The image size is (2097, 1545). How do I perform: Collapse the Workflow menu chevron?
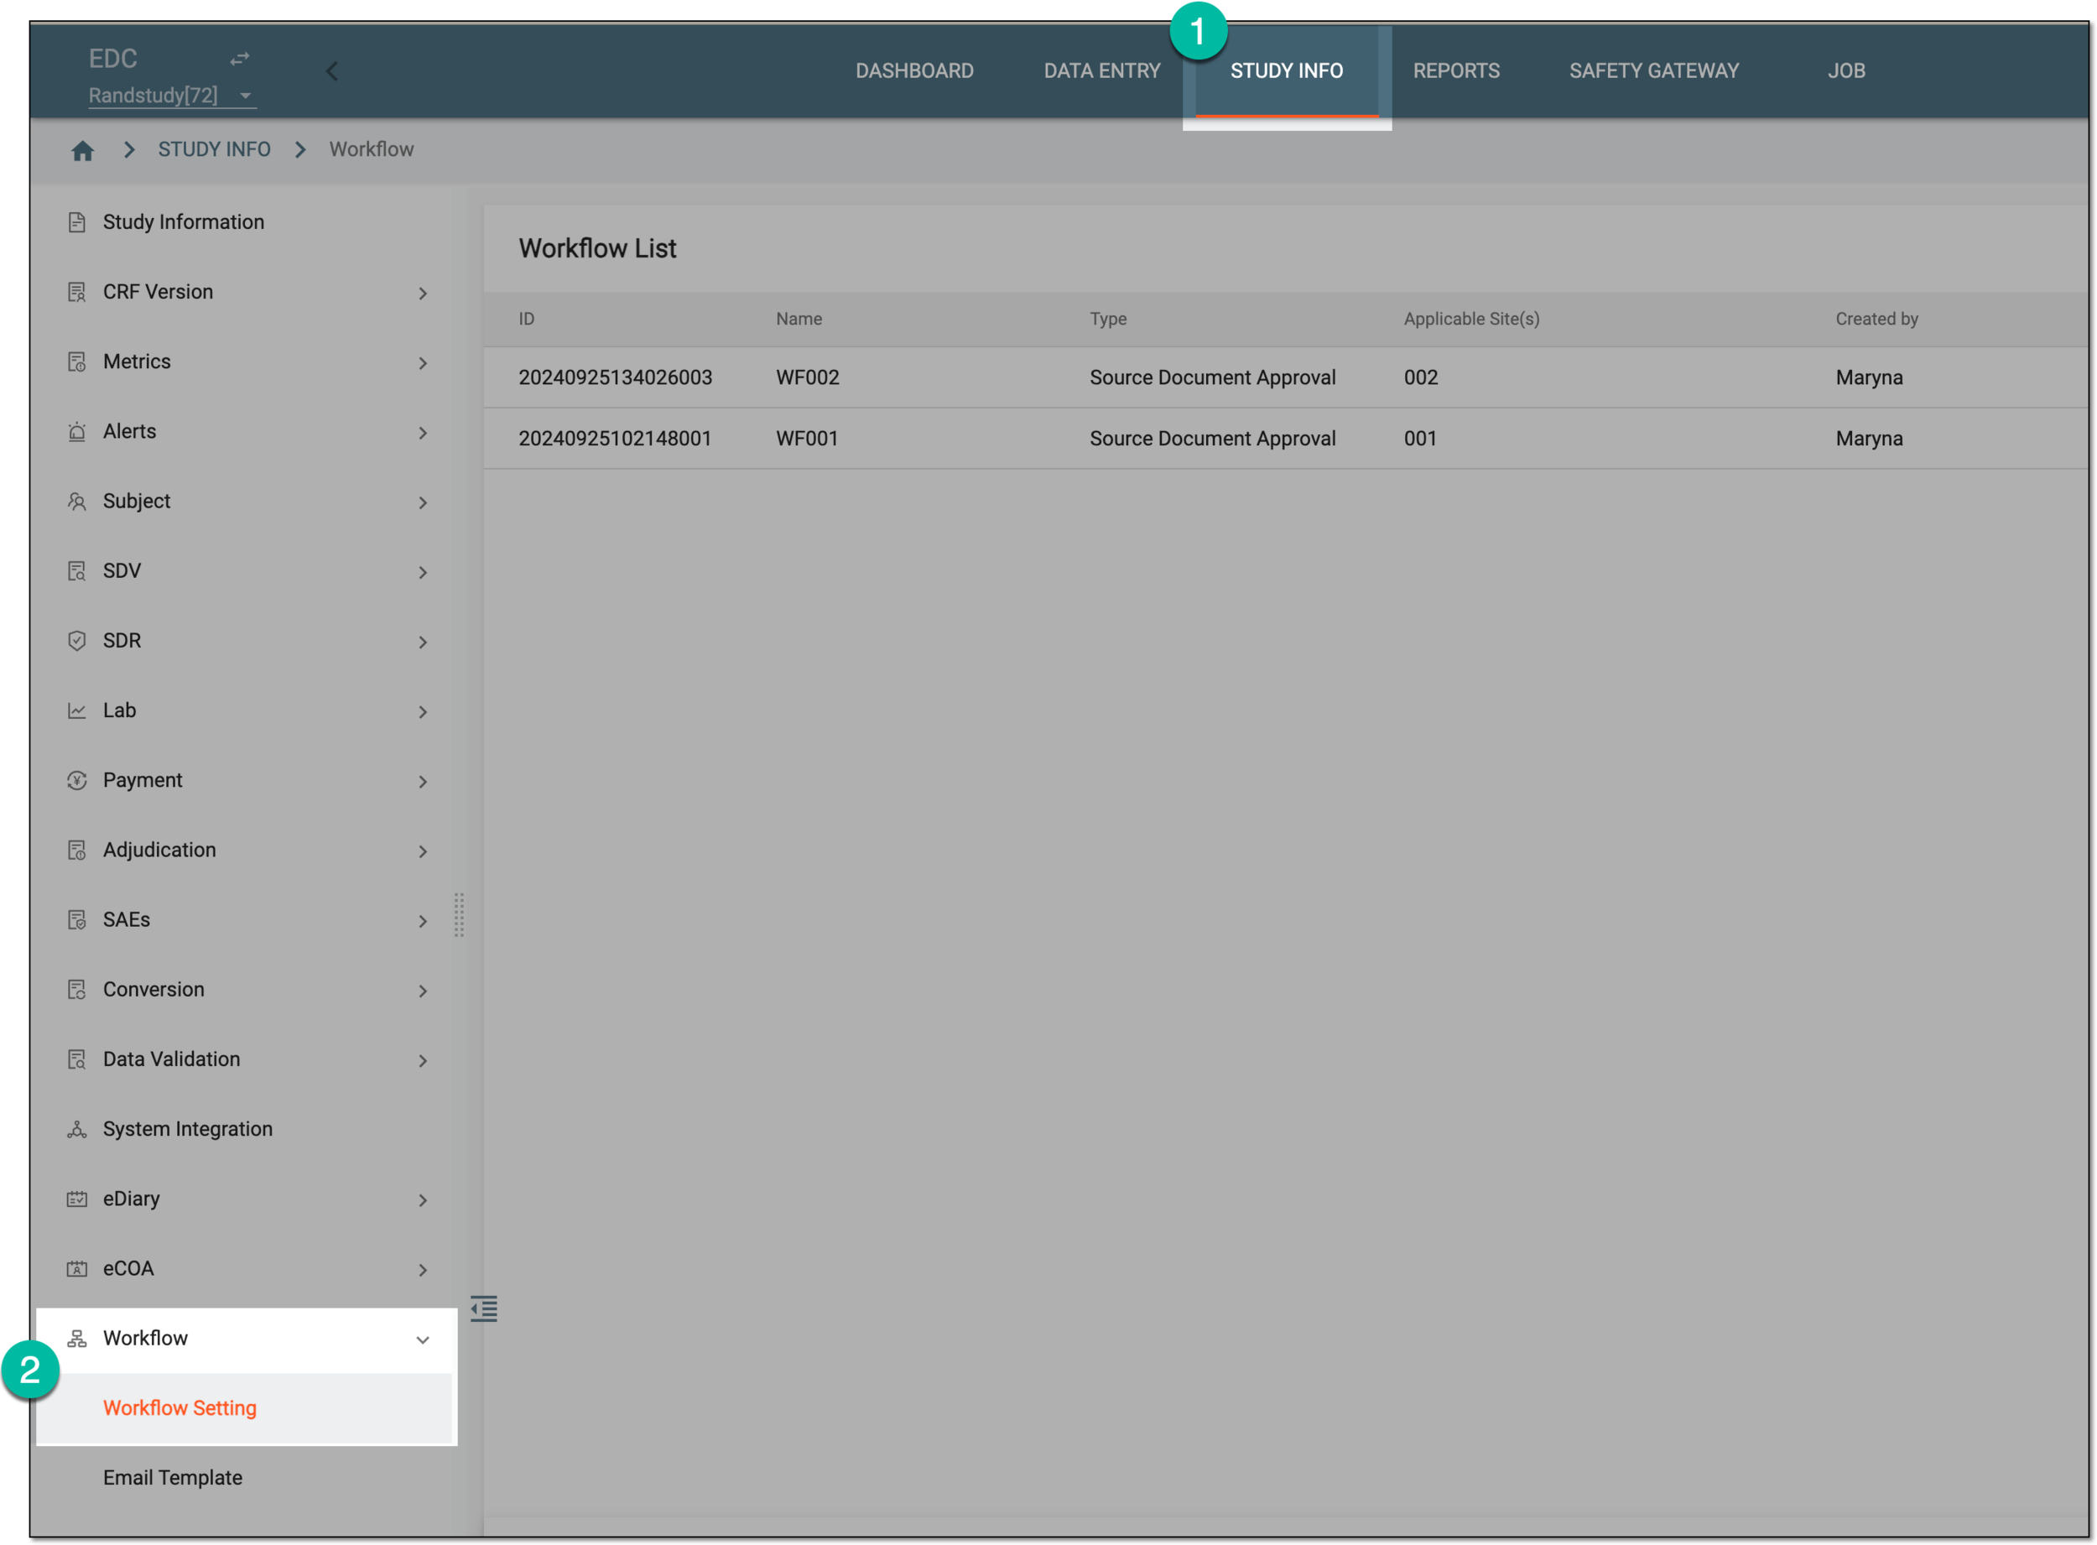click(x=423, y=1340)
